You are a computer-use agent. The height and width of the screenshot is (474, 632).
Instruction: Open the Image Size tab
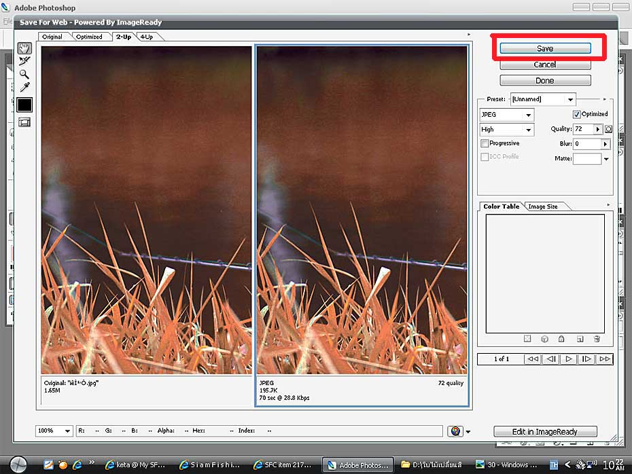(x=543, y=206)
